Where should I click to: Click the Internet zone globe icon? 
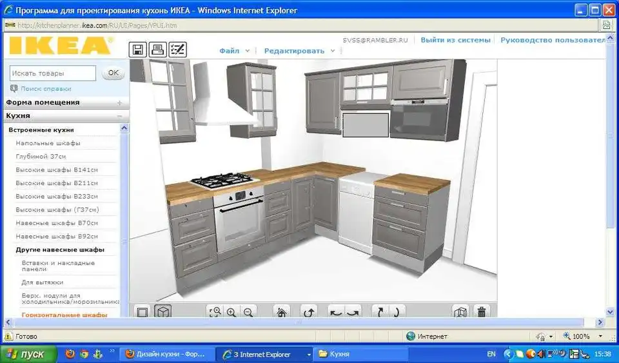pos(411,336)
